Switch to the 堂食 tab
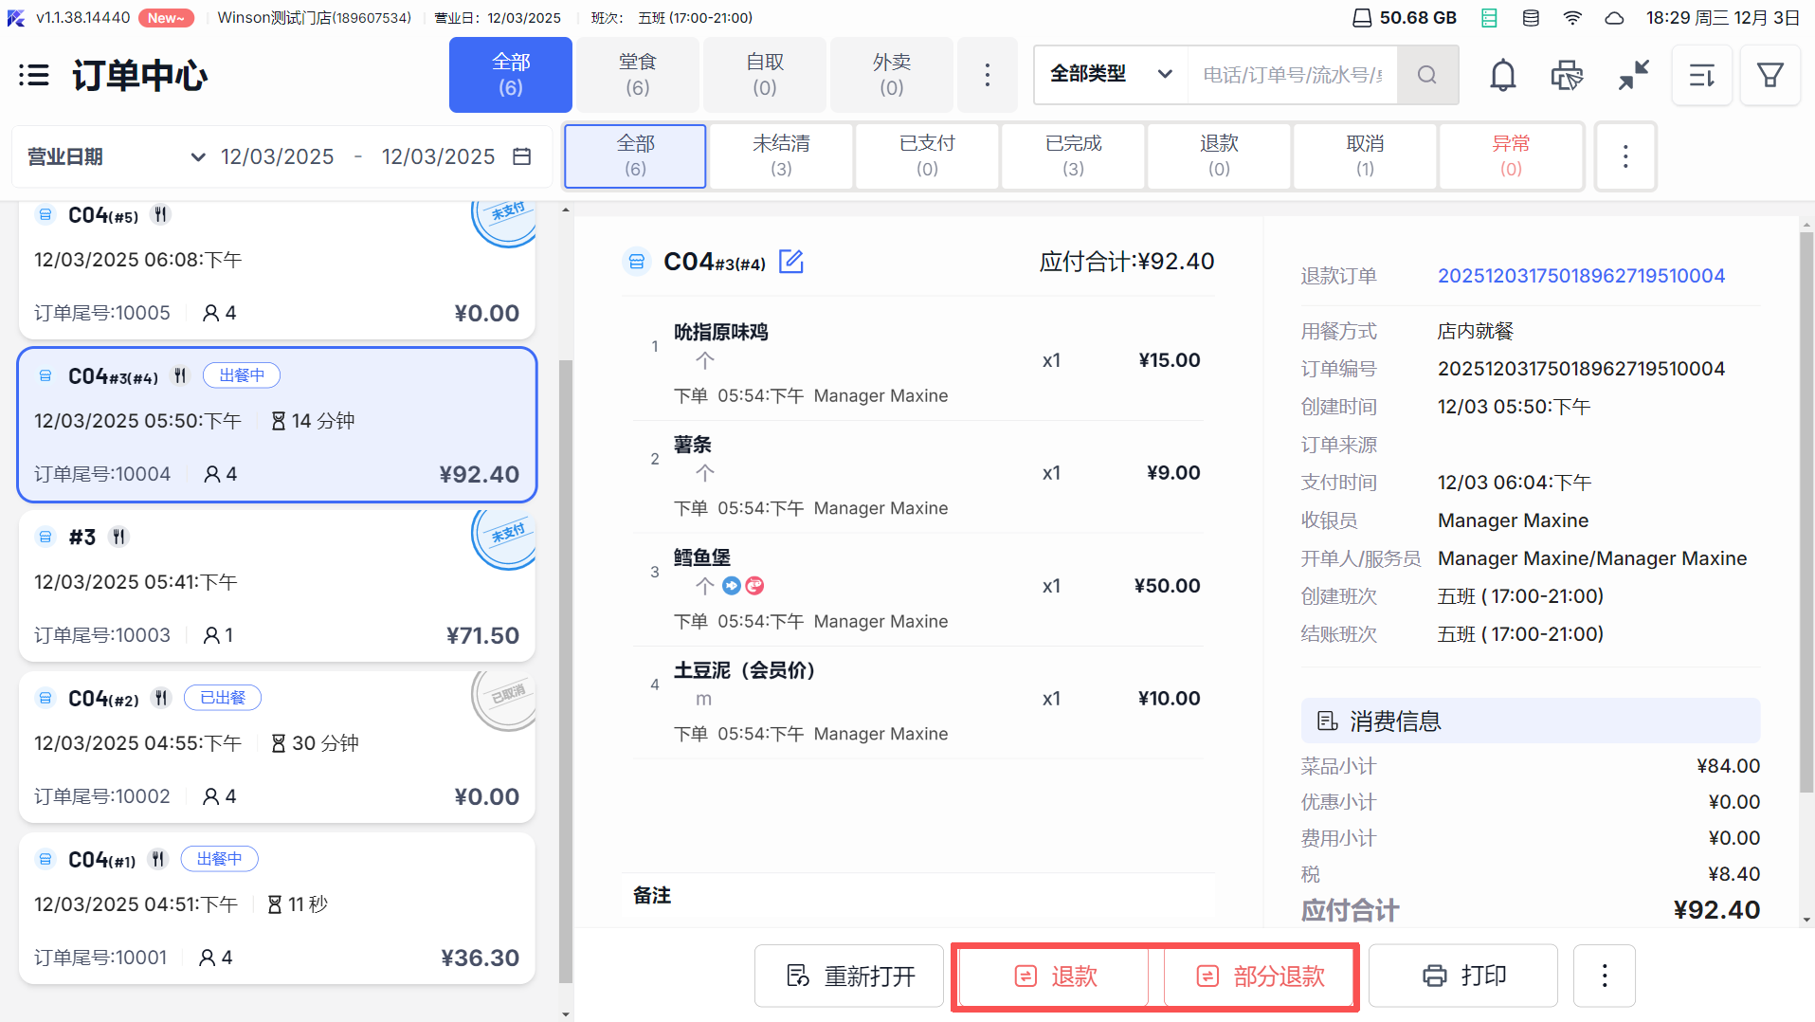This screenshot has height=1022, width=1815. pyautogui.click(x=637, y=75)
